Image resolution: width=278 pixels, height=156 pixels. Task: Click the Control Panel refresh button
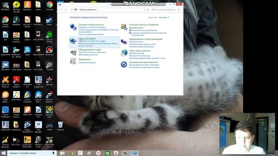point(148,10)
